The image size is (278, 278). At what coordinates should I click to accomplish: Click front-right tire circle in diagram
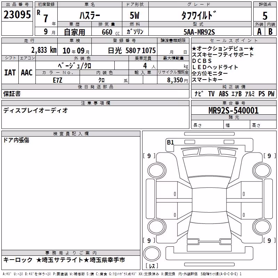(x=262, y=171)
